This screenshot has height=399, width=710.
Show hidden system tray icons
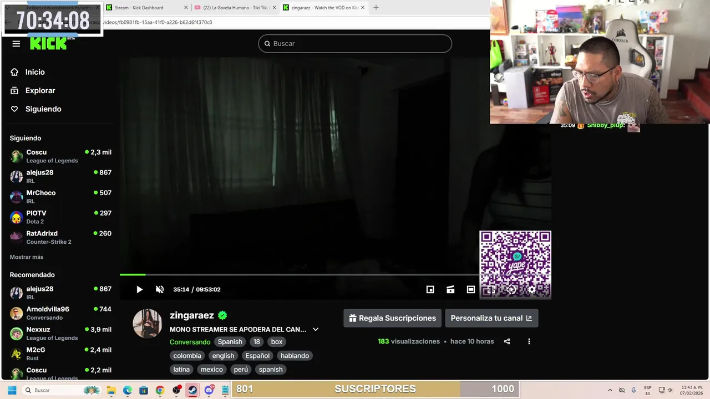click(x=610, y=390)
